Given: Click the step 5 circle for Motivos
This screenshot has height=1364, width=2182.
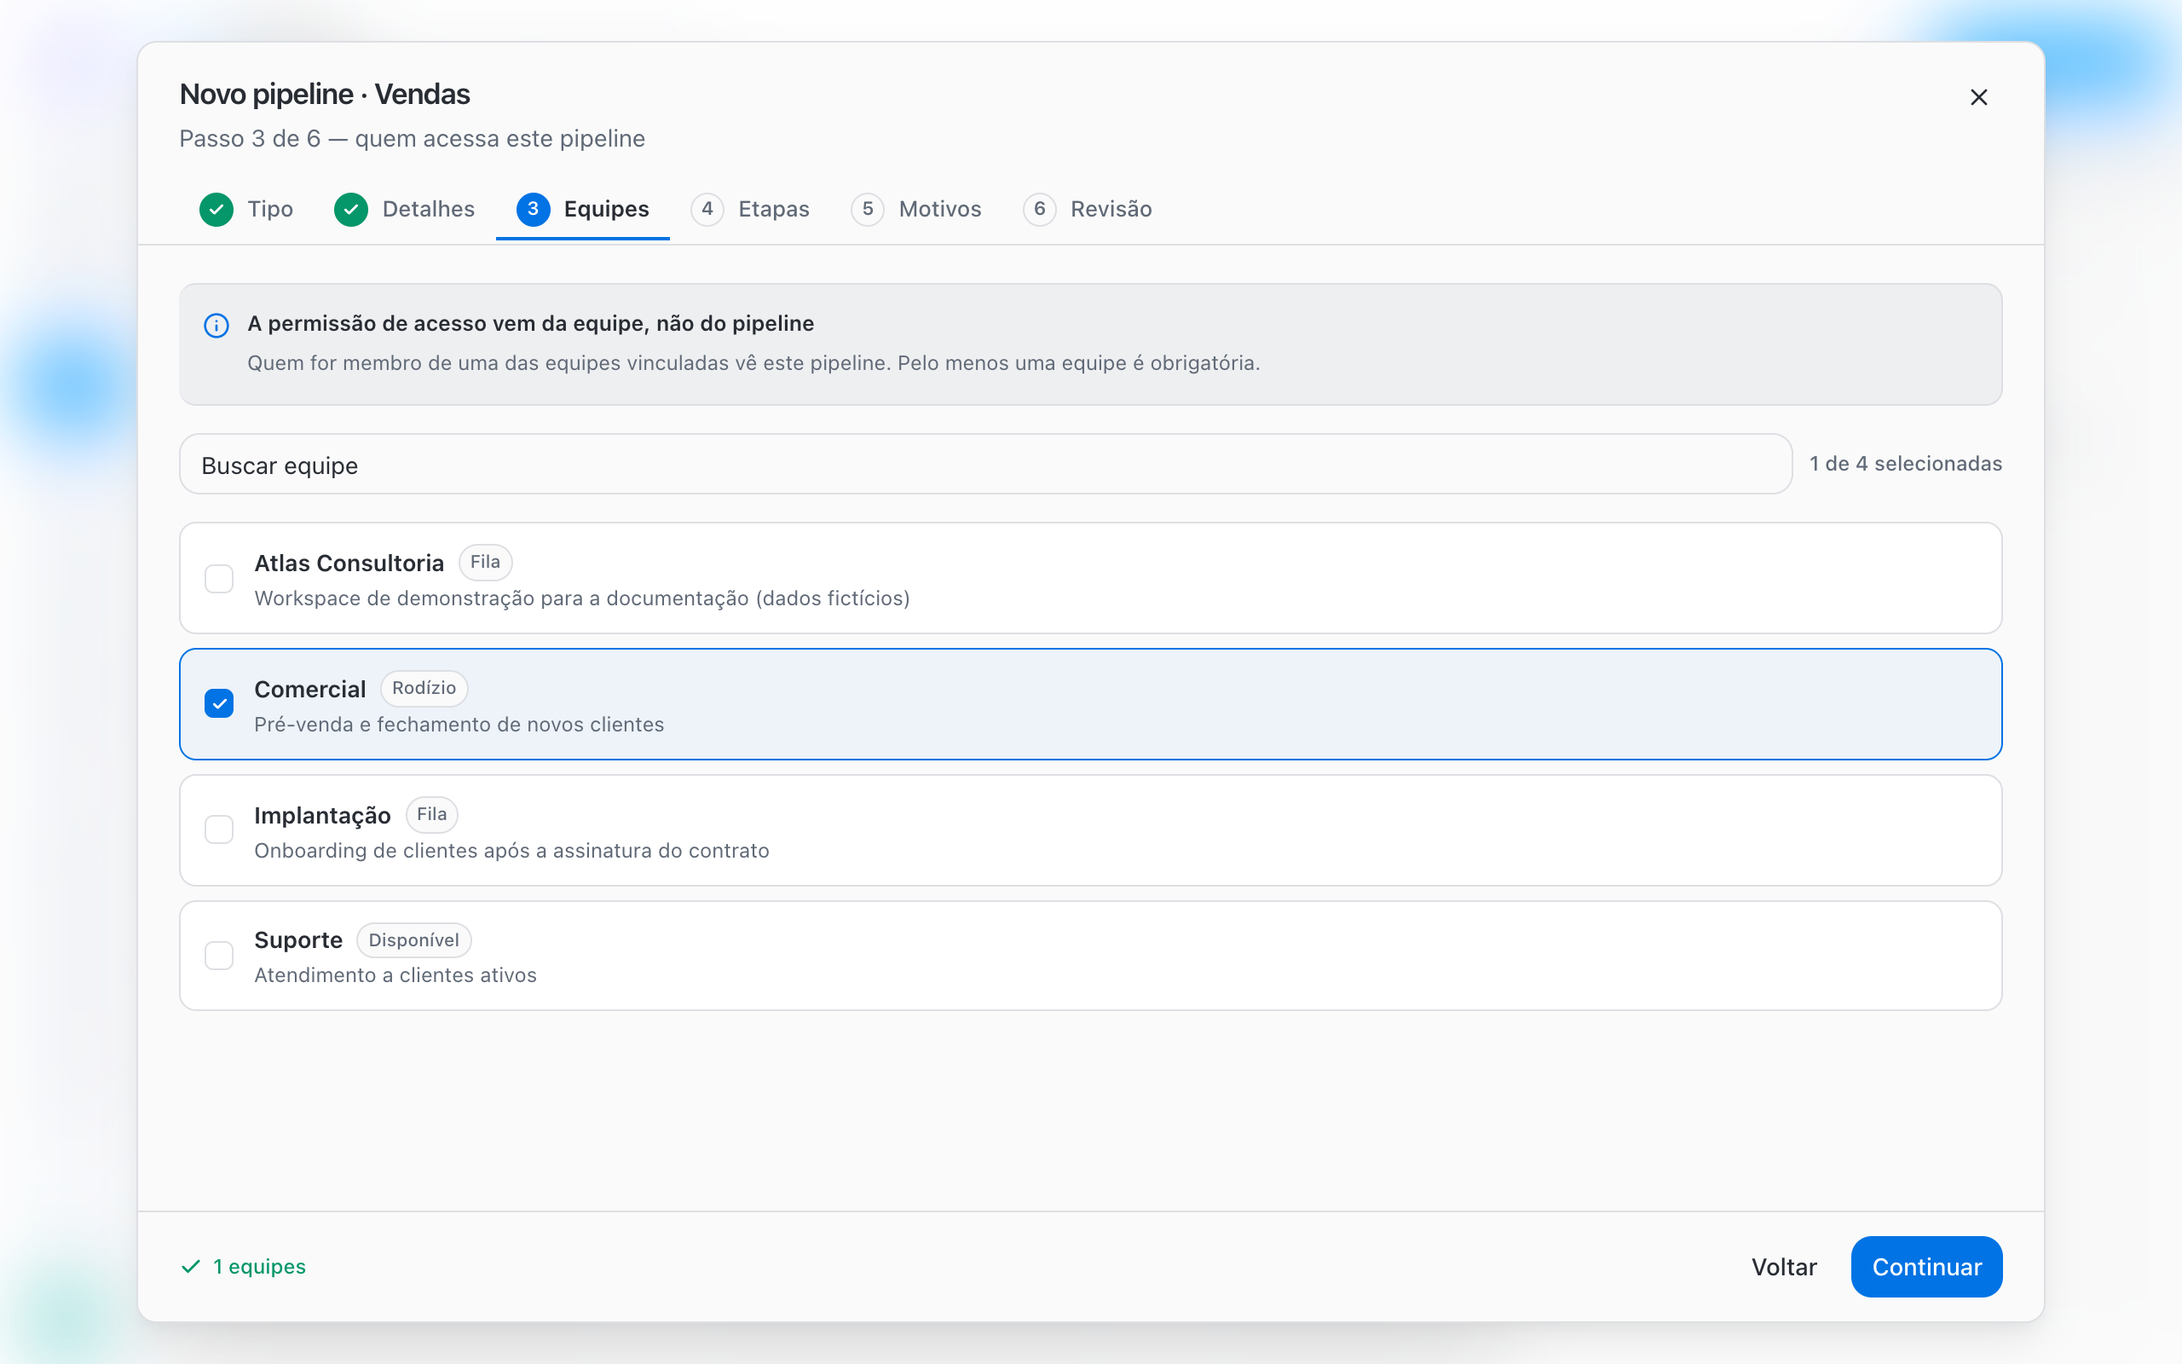Looking at the screenshot, I should point(868,210).
